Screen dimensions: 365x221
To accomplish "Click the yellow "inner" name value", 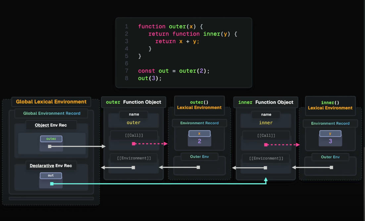I will (x=266, y=123).
